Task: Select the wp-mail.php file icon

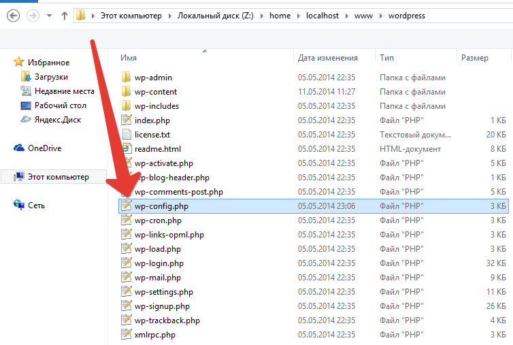Action: (x=127, y=277)
